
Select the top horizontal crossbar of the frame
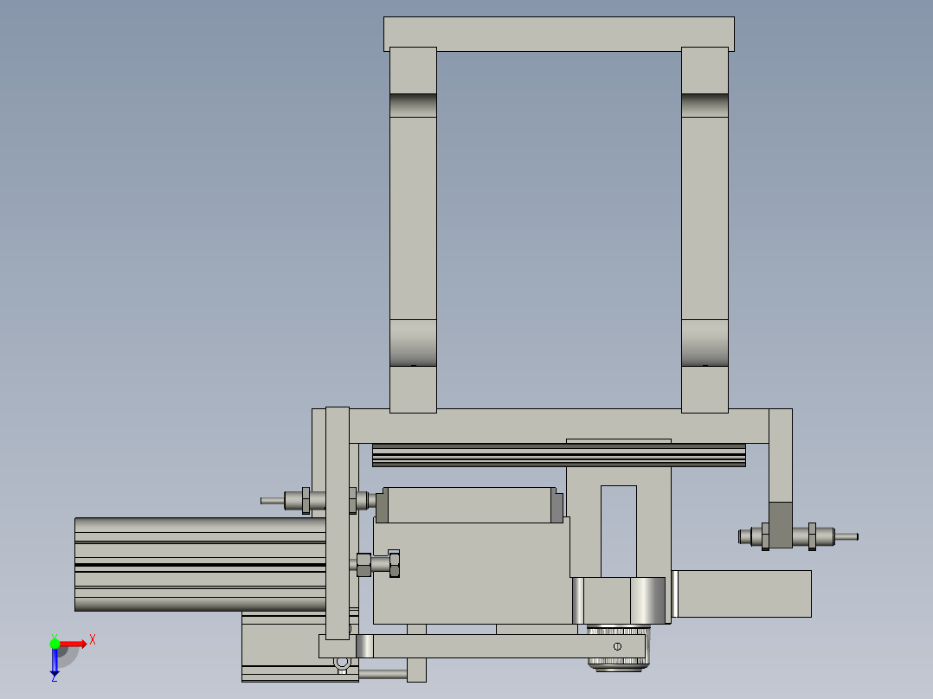(x=559, y=33)
